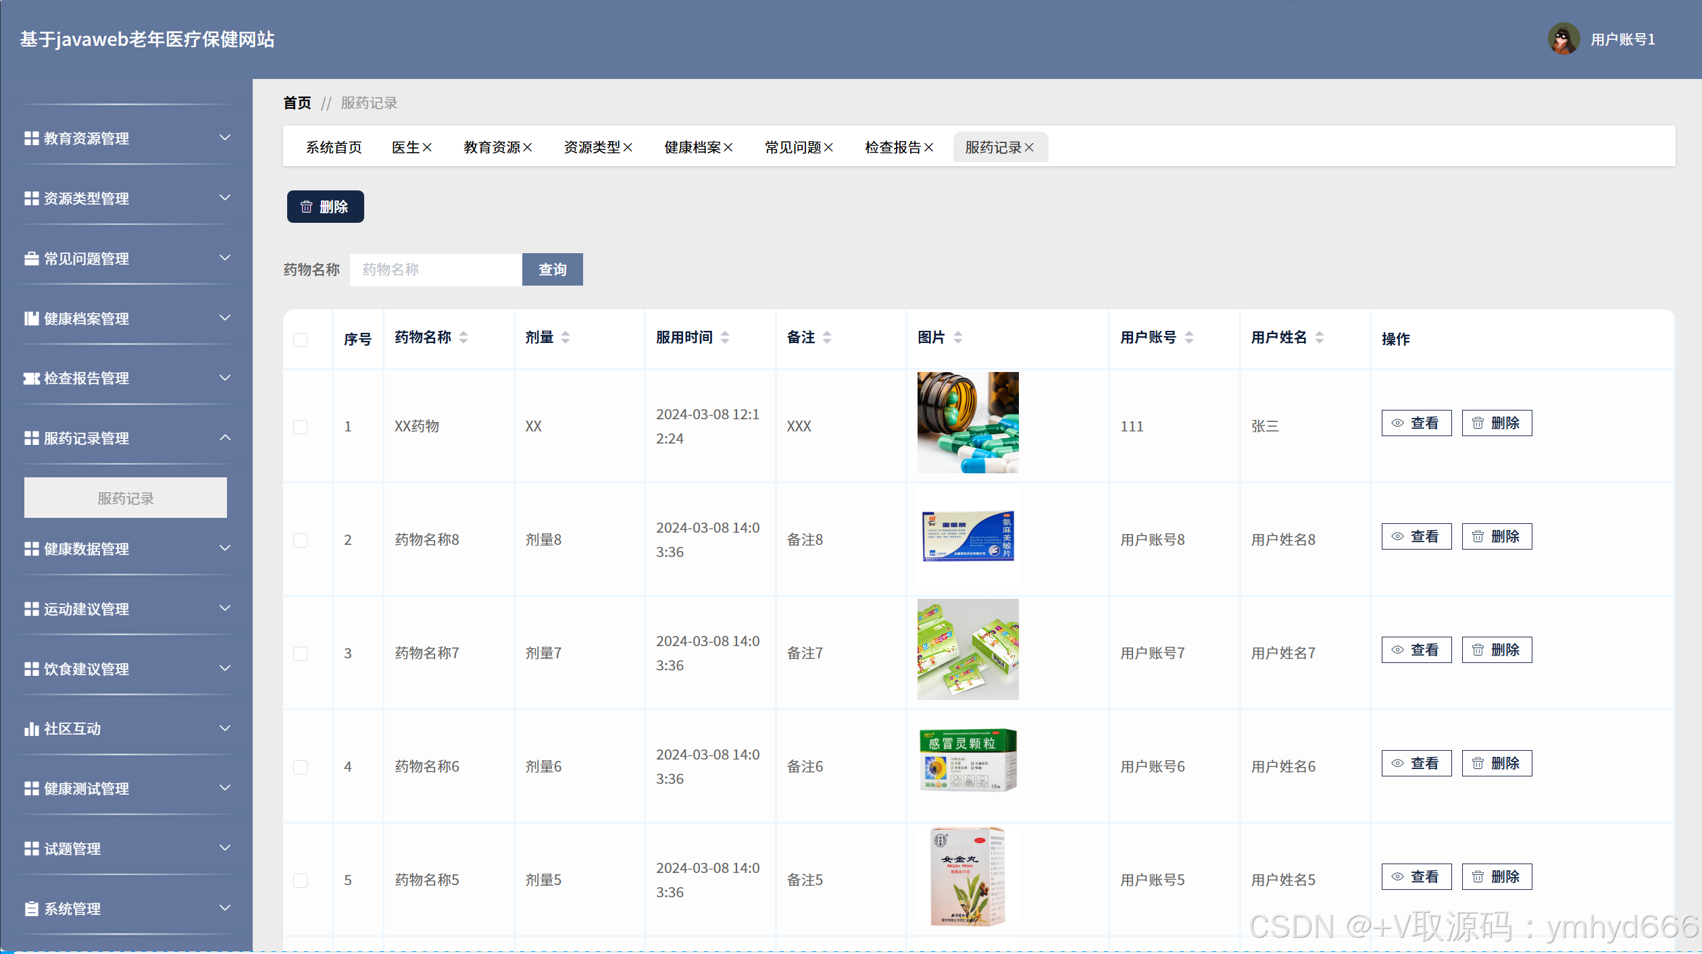This screenshot has width=1702, height=954.
Task: Close the 检查报告 tab via X icon
Action: tap(929, 148)
